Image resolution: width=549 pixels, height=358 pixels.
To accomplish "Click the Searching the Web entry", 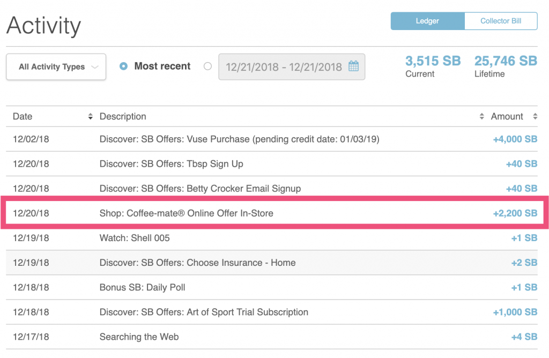I will pos(139,337).
